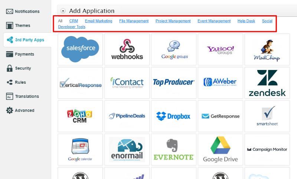Choose the webhooks integration tile

point(127,49)
